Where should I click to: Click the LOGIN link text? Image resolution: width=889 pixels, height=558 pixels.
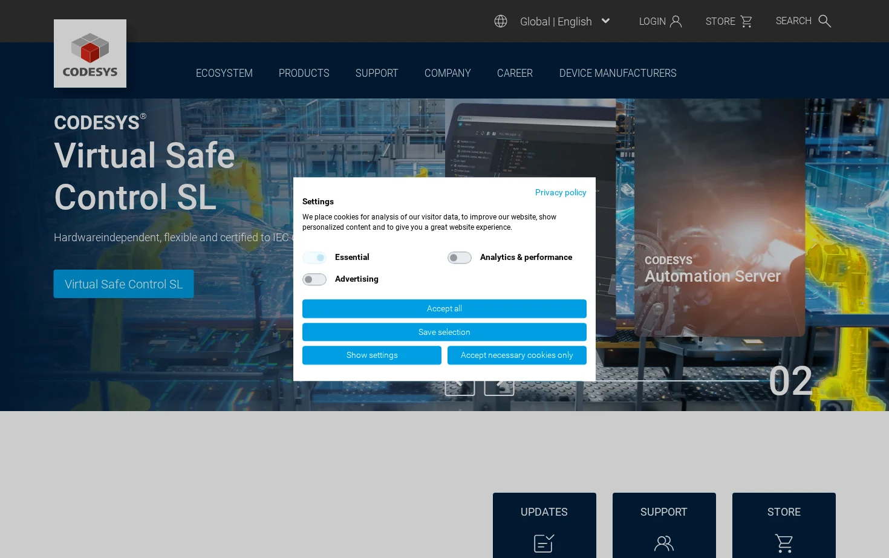coord(653,21)
